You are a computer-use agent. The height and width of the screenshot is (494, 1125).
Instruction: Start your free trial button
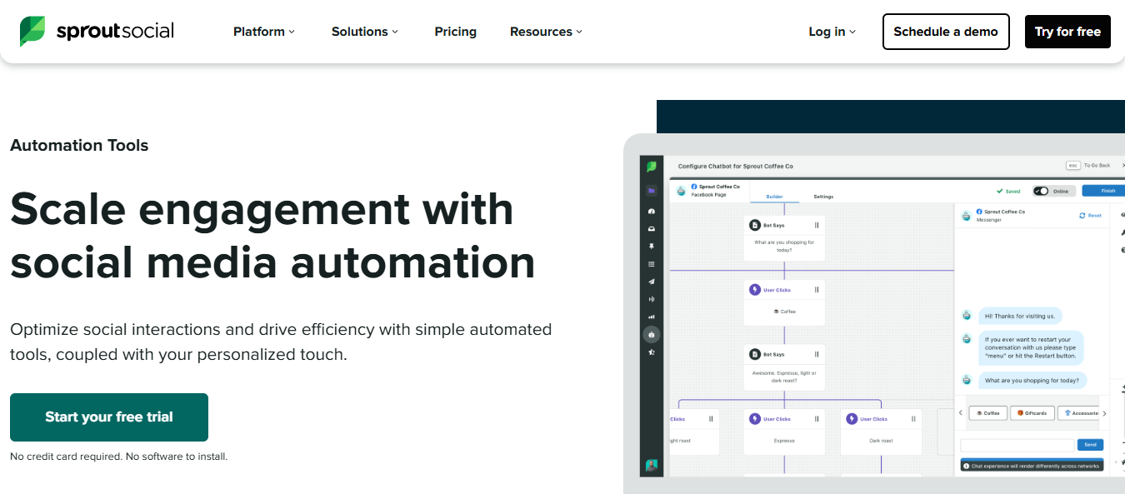tap(109, 417)
